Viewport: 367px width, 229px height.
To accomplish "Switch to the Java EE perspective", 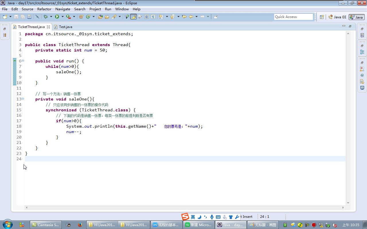I will tap(337, 17).
